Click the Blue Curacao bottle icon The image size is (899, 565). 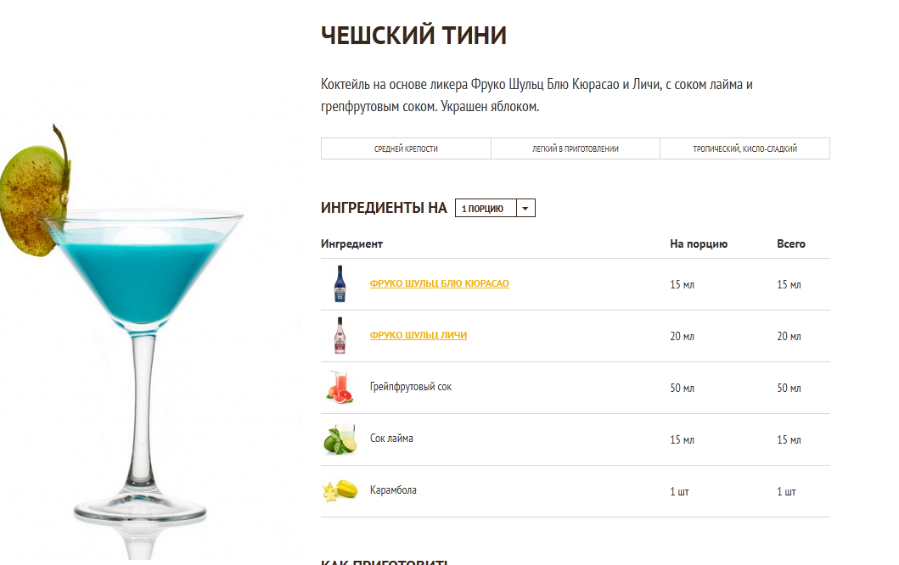coord(340,283)
